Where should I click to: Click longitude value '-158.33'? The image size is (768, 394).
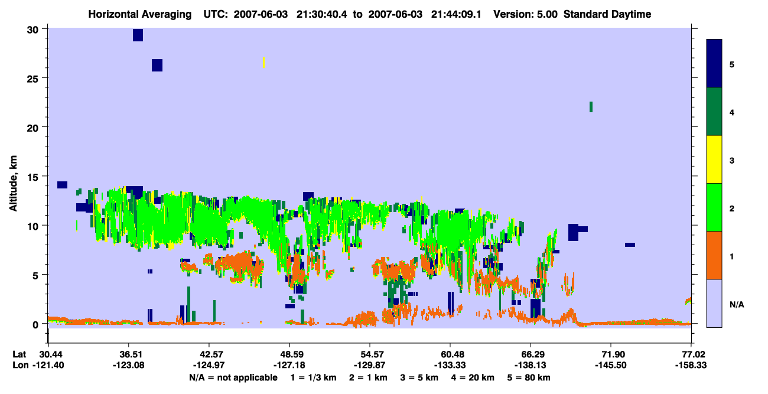pos(691,365)
